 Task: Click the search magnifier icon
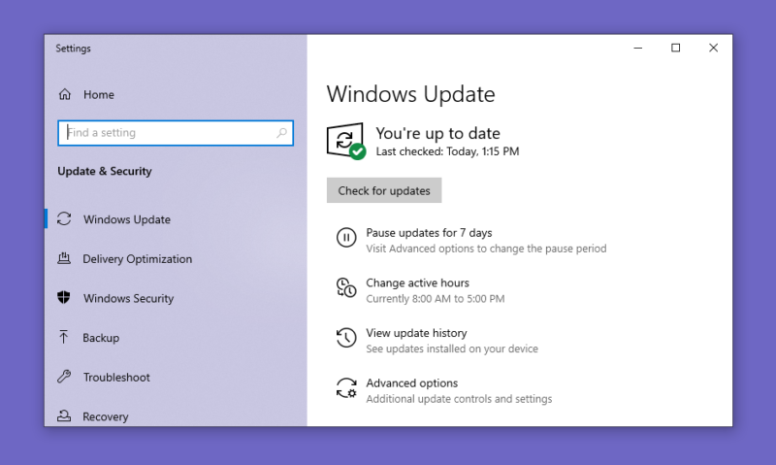click(x=281, y=133)
